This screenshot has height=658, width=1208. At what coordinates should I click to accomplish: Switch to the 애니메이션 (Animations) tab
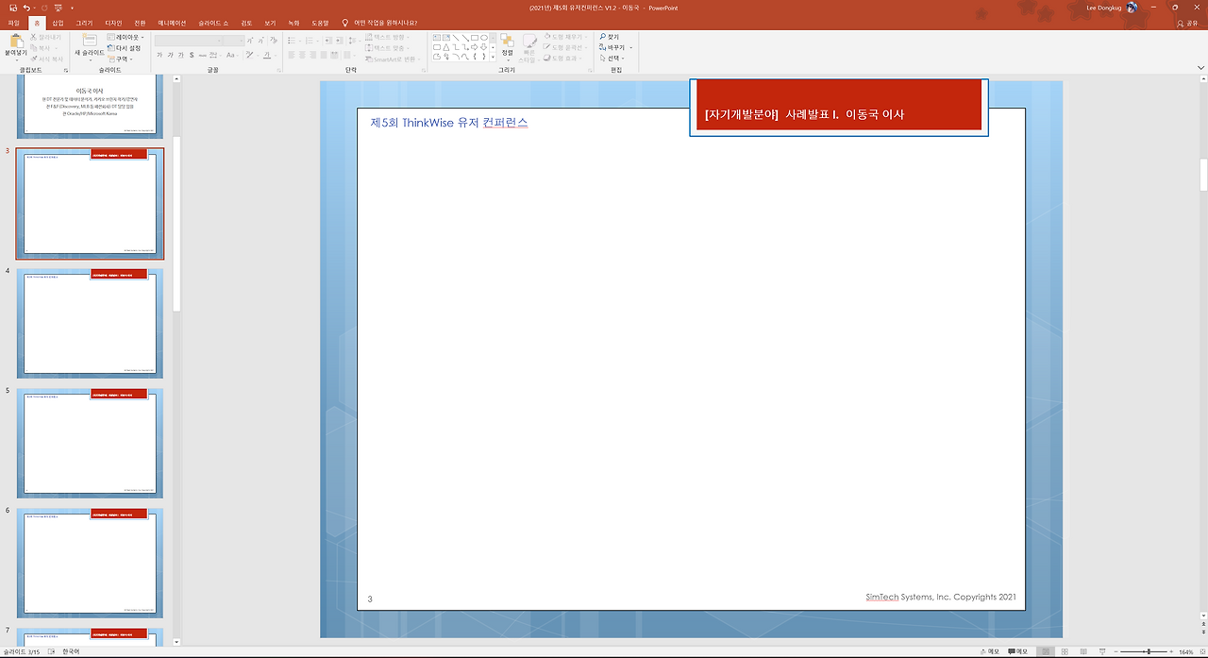click(172, 23)
